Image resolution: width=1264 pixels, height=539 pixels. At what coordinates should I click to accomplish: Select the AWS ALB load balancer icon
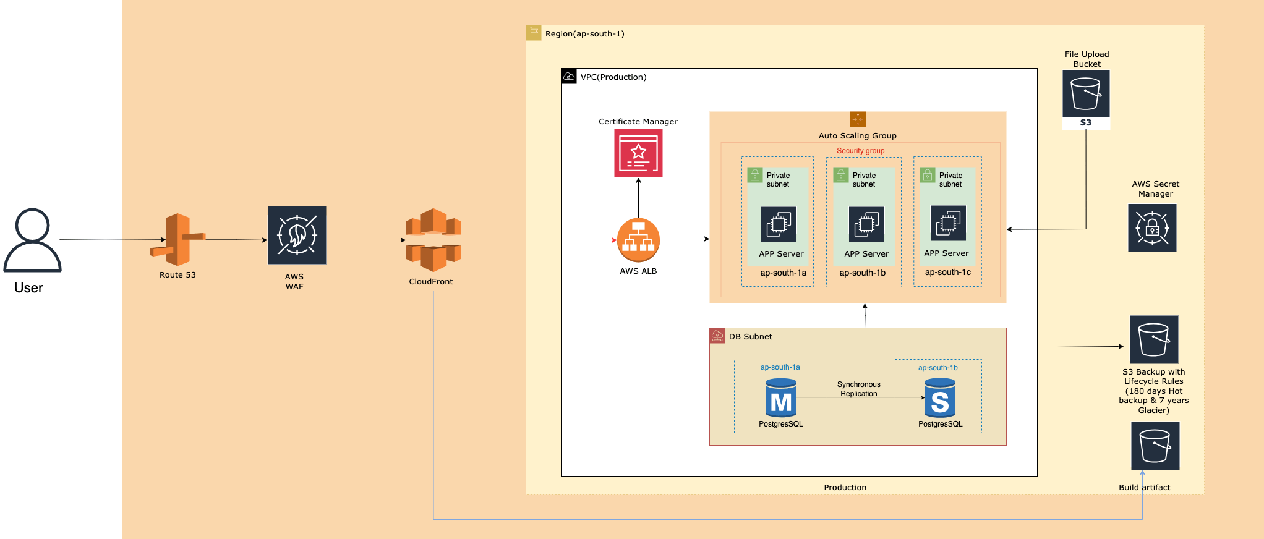click(x=638, y=240)
